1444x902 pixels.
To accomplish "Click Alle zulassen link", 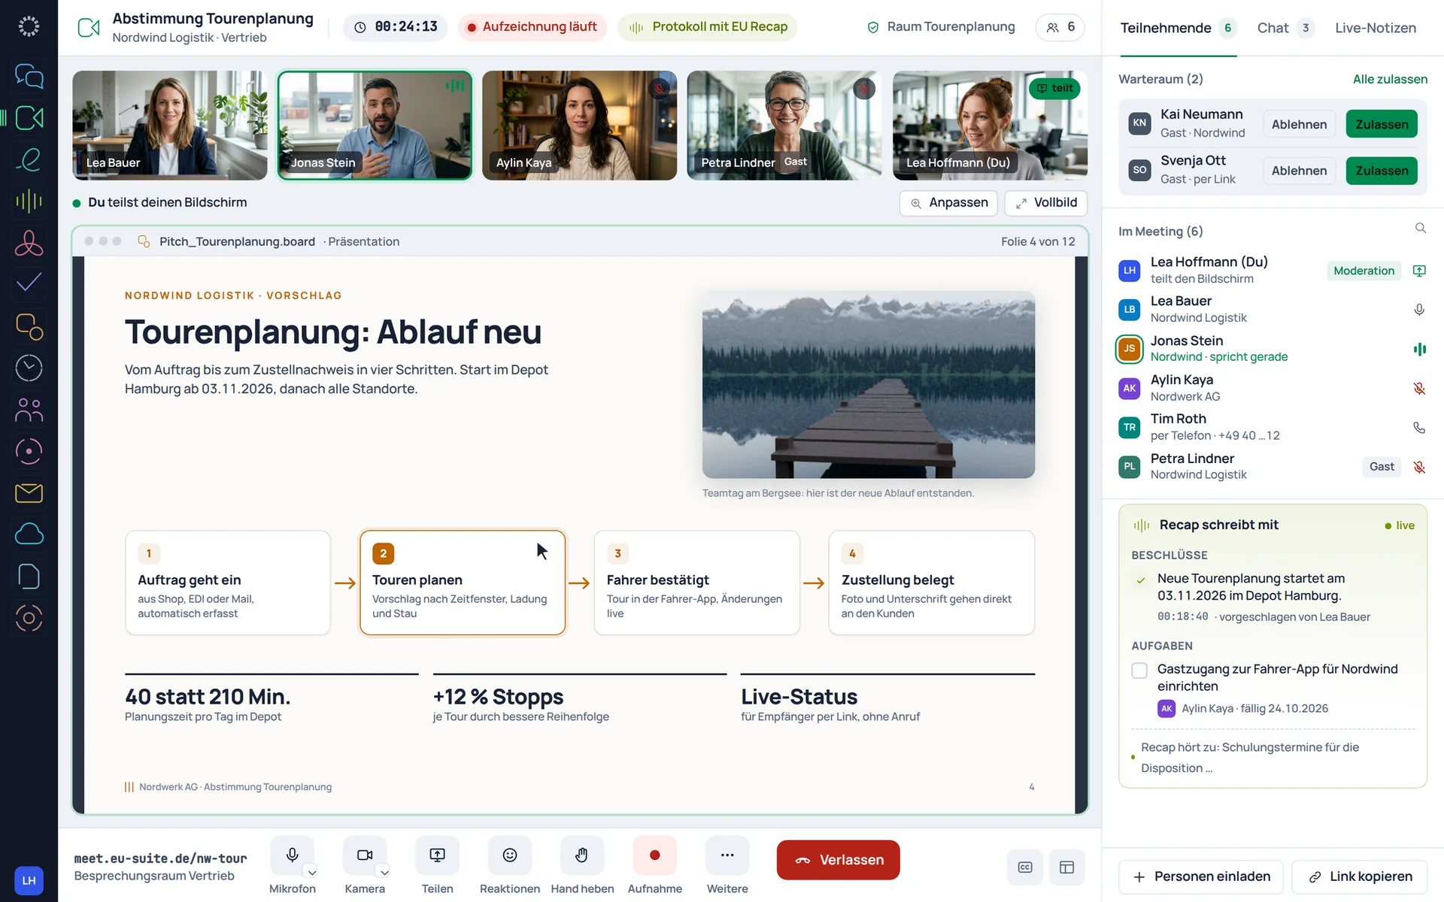I will [1390, 79].
